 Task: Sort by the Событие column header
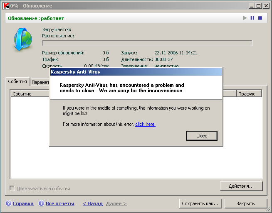[x=30, y=94]
